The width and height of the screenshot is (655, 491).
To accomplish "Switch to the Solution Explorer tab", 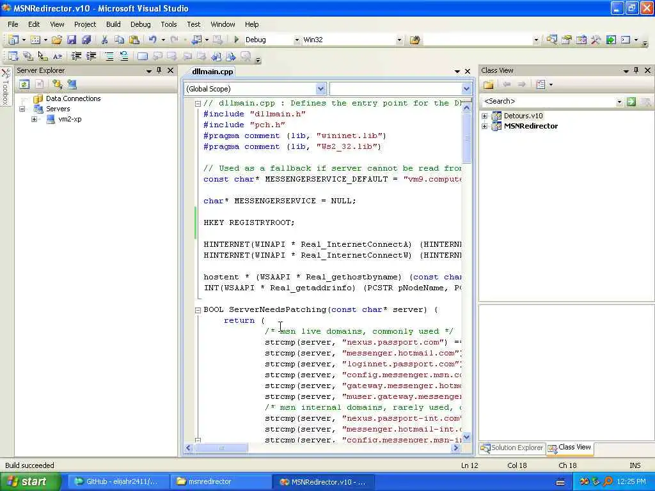I will point(512,448).
